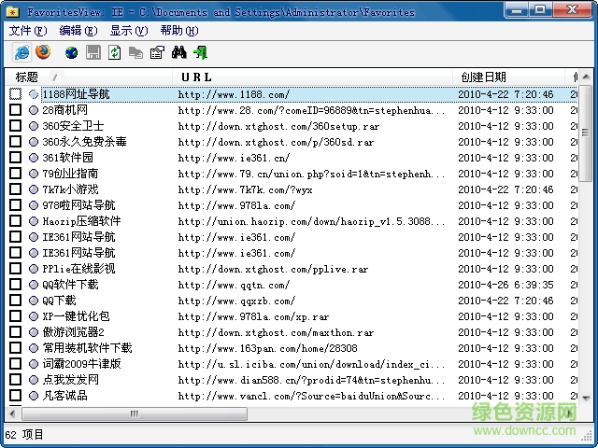This screenshot has height=448, width=598.
Task: Select the Internet Explorer favorites icon
Action: point(21,52)
